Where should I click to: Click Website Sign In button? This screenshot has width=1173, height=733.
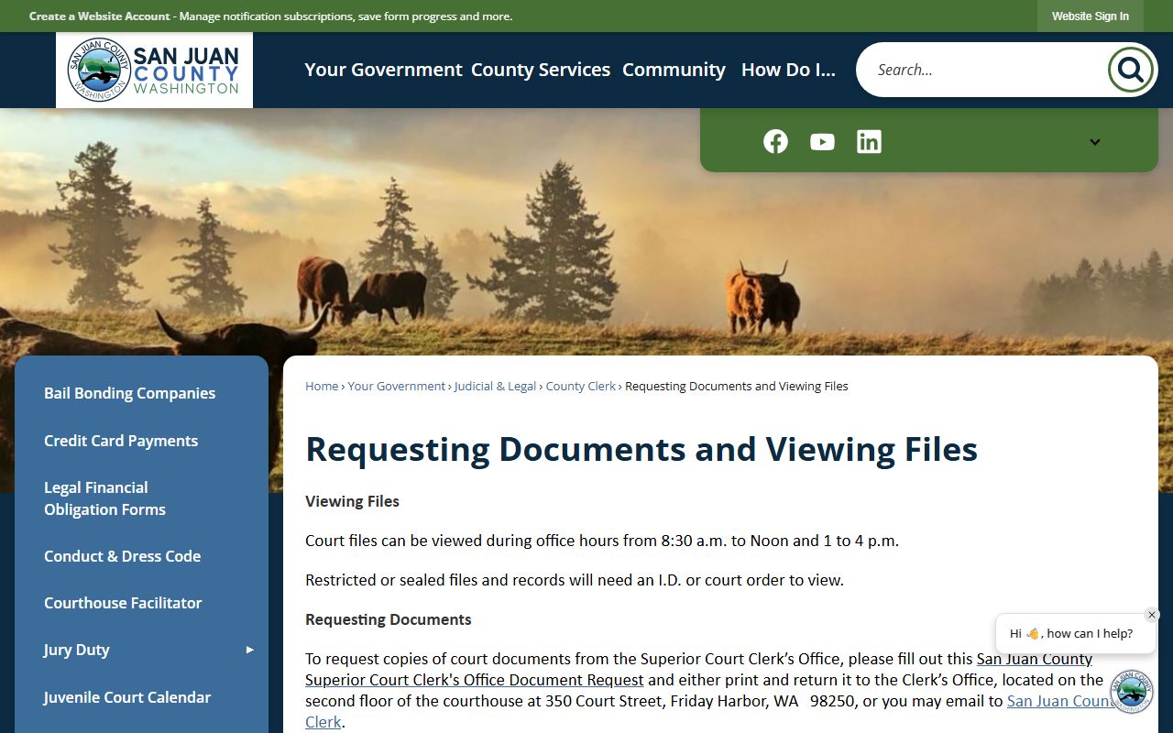[1091, 16]
